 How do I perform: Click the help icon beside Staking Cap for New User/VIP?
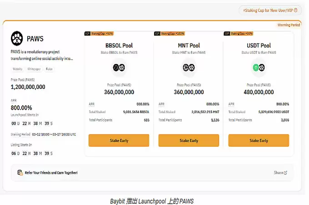[296, 10]
